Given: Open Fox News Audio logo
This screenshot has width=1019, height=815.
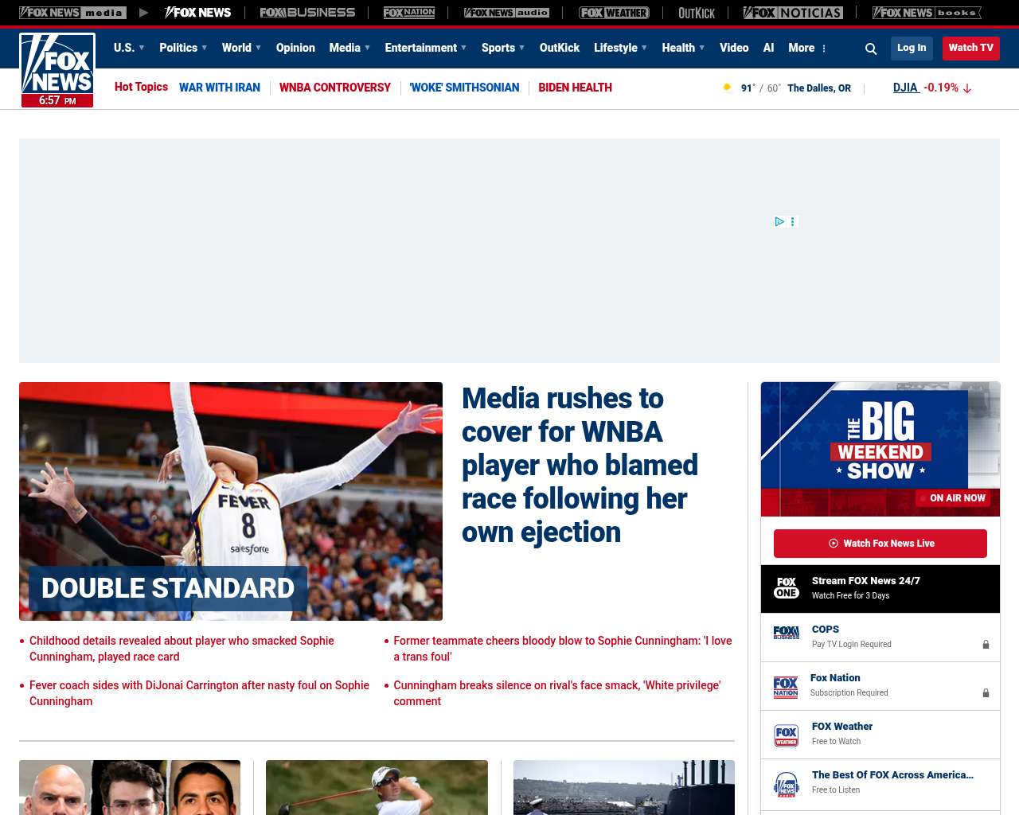Looking at the screenshot, I should [506, 13].
